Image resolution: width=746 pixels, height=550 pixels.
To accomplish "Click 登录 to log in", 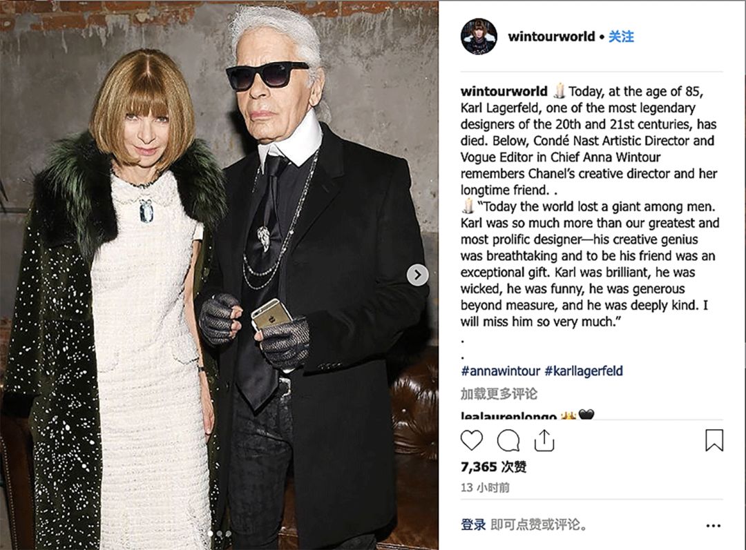I will [x=473, y=524].
